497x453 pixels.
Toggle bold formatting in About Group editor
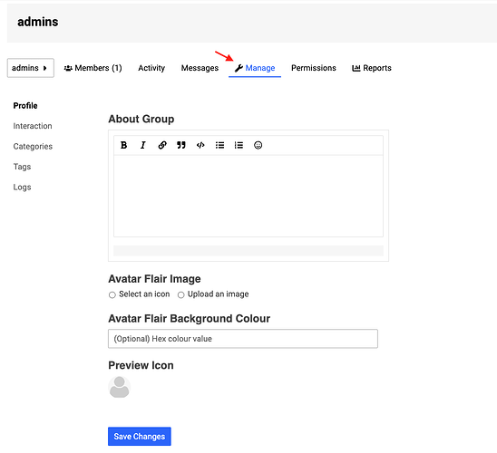click(x=124, y=145)
